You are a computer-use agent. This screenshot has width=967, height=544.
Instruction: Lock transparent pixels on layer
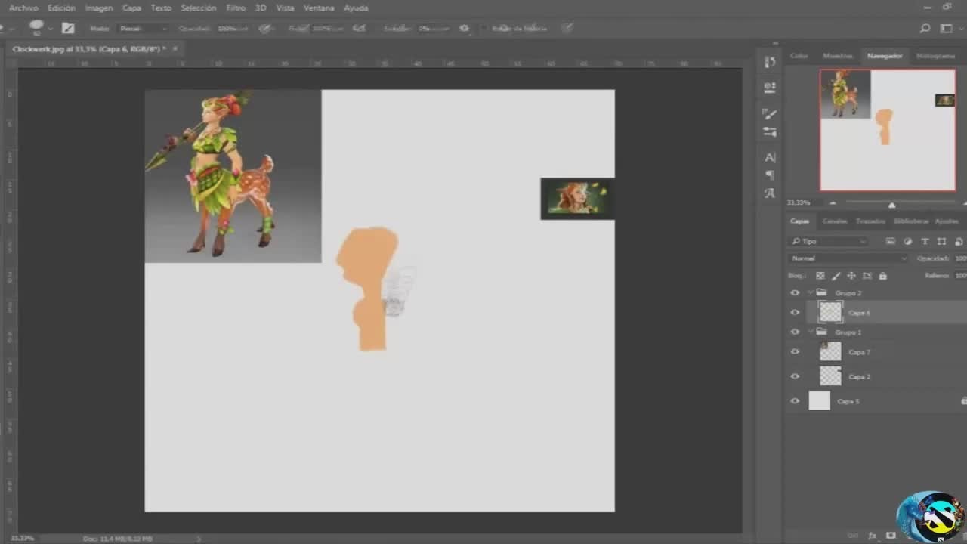point(820,276)
